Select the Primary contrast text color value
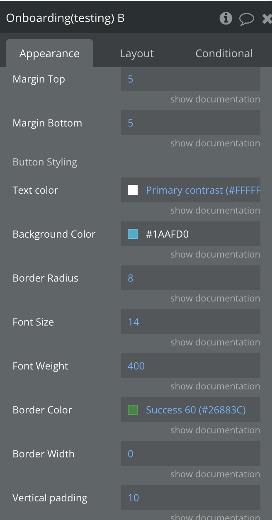The height and width of the screenshot is (520, 272). [x=203, y=190]
